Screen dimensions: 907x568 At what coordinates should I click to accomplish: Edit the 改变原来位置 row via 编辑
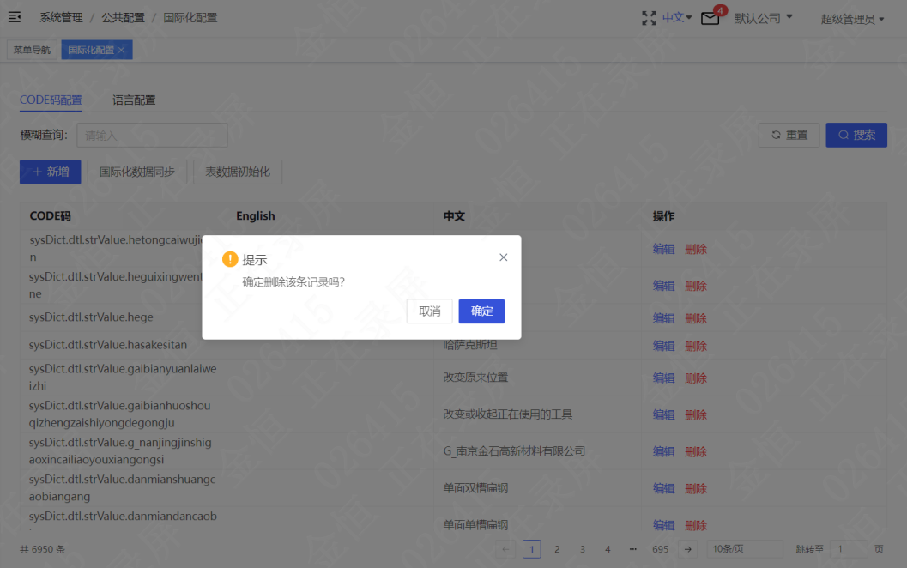663,378
